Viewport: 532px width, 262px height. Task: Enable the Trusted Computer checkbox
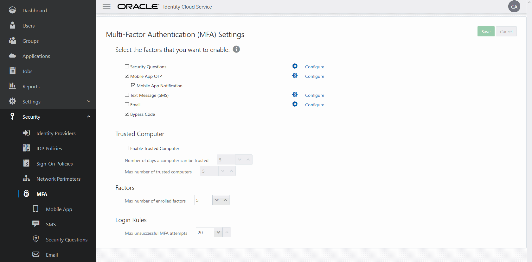coord(127,148)
